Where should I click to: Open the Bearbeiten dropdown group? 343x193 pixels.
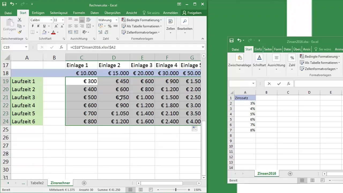coord(185,26)
